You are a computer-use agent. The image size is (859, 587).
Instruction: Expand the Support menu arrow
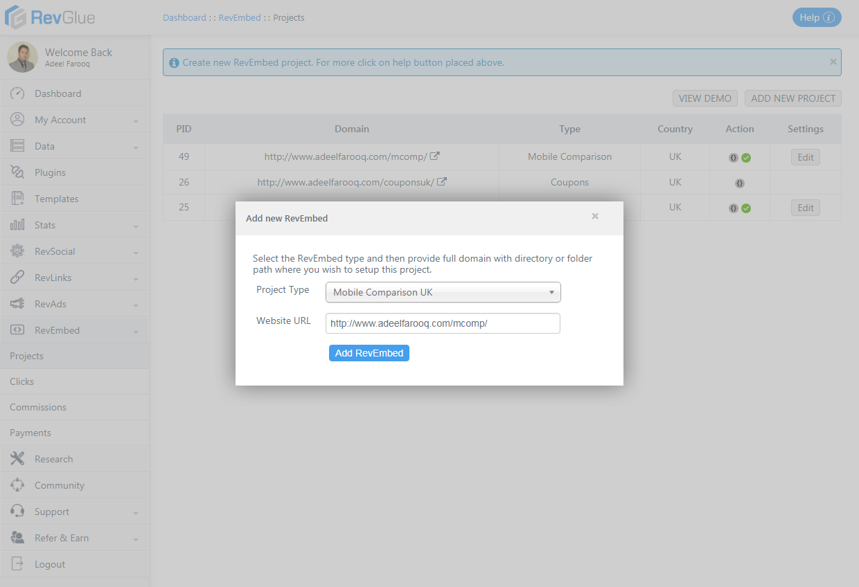click(x=136, y=513)
